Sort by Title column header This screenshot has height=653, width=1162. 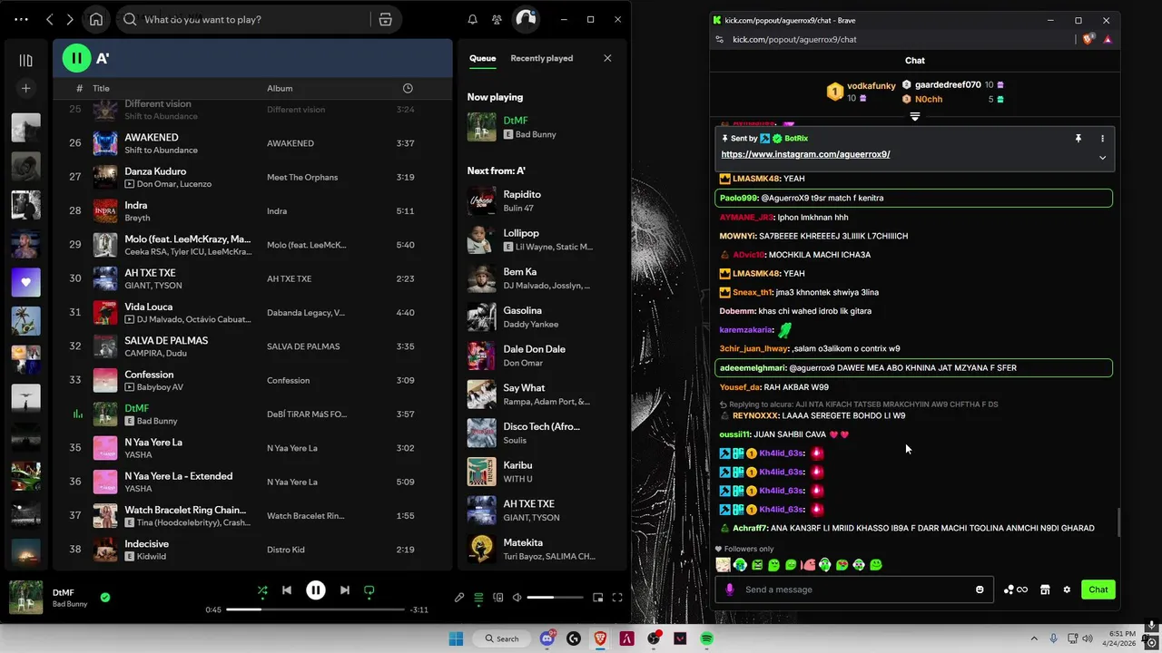101,88
